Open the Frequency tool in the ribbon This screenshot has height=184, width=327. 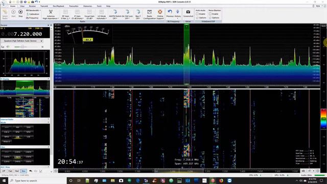pyautogui.click(x=32, y=18)
